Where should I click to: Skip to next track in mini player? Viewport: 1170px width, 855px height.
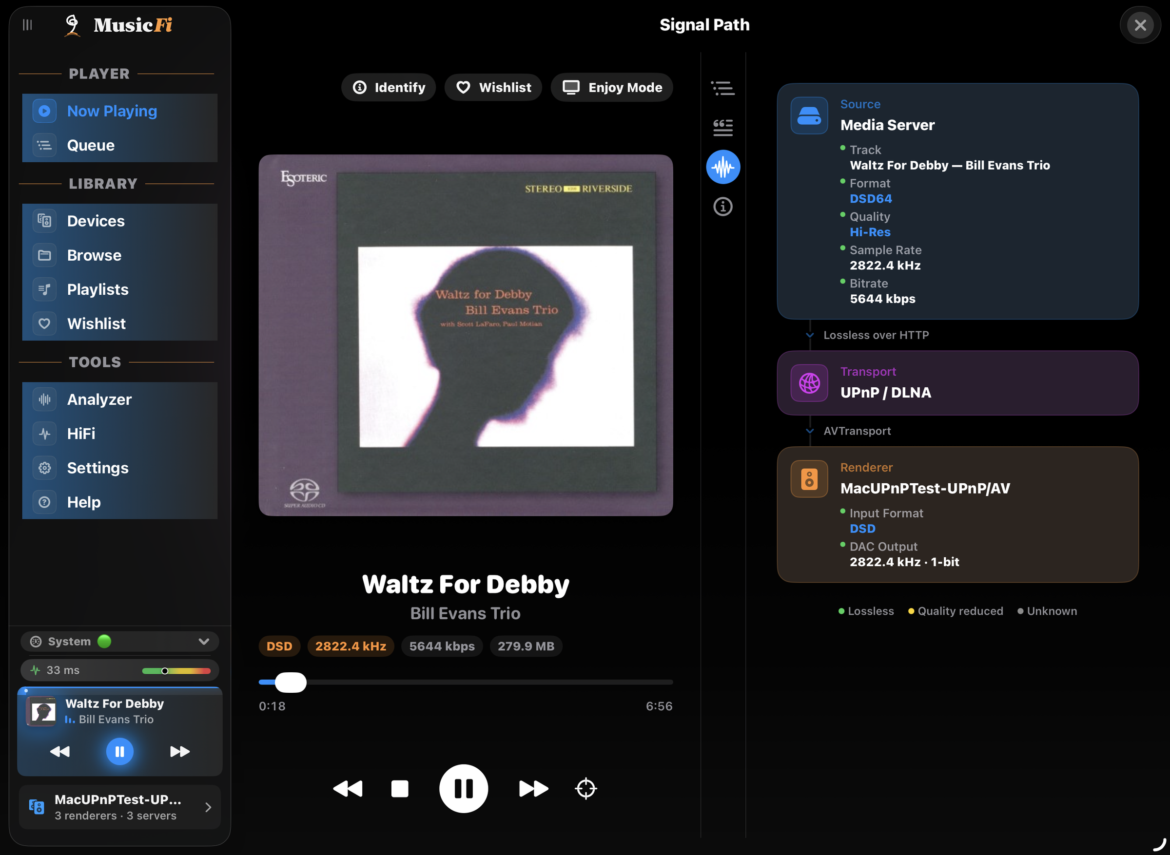pos(180,752)
